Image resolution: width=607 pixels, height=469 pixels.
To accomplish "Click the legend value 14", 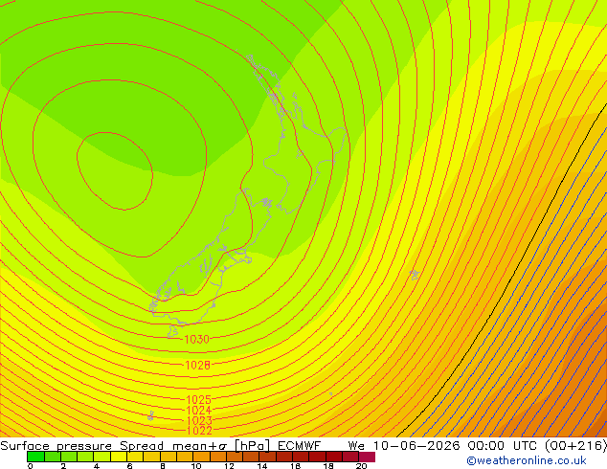I will [262, 466].
